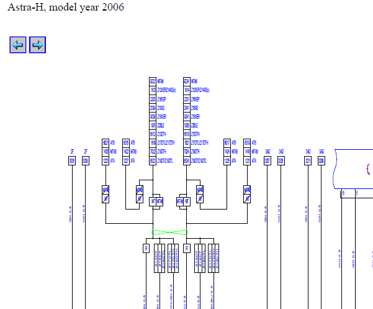Open reference 3205 under SAD label
The height and width of the screenshot is (309, 373).
(x=281, y=161)
